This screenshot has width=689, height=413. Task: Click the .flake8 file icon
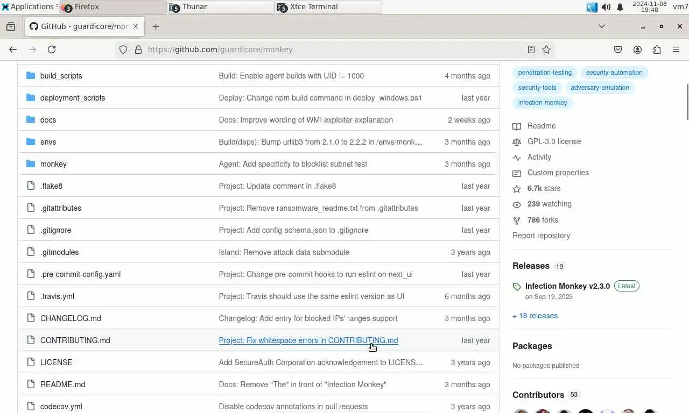pos(31,186)
